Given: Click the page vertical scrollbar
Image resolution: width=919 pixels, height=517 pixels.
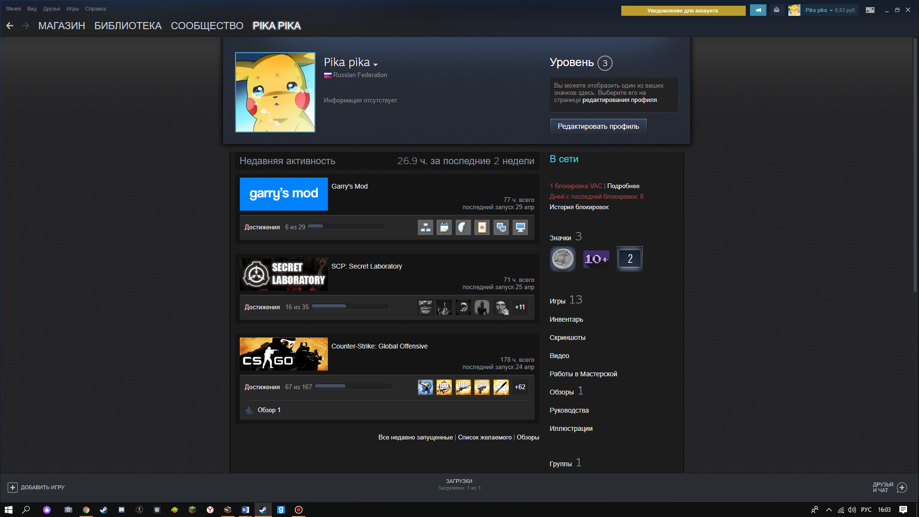Looking at the screenshot, I should 915,164.
